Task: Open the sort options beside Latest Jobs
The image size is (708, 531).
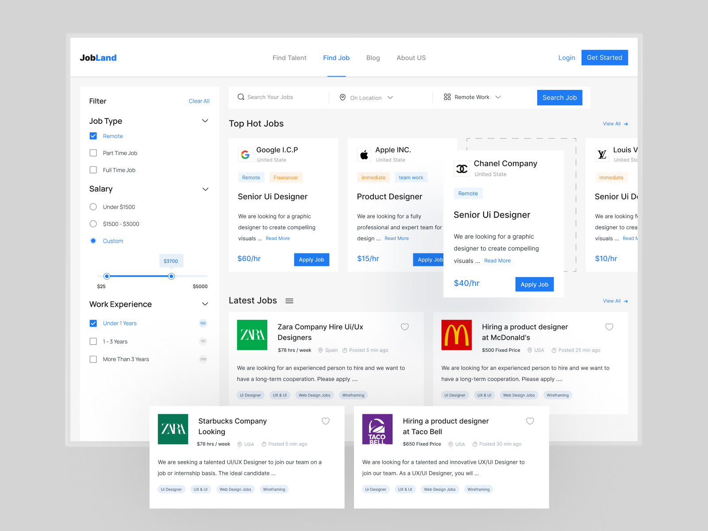Action: pyautogui.click(x=289, y=300)
